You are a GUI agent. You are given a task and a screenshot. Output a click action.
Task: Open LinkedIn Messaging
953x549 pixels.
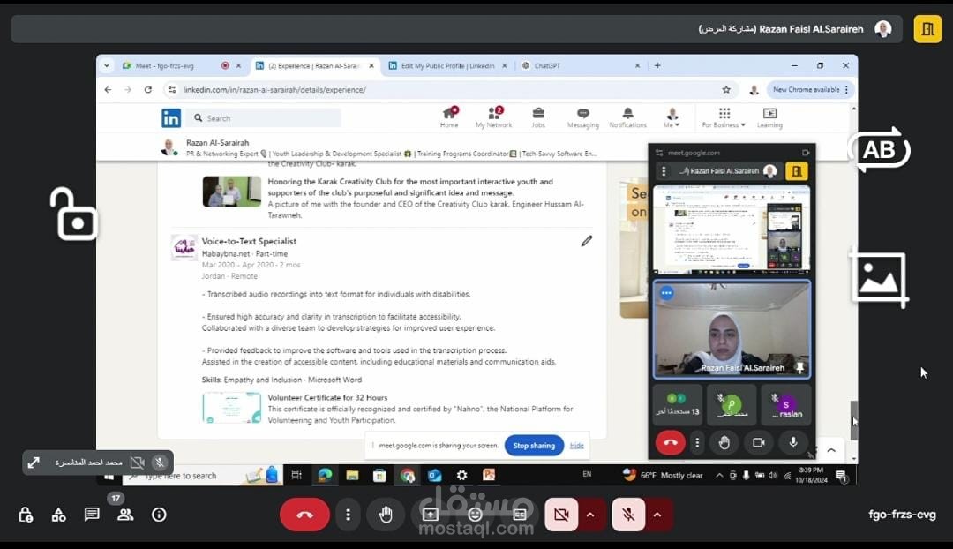pyautogui.click(x=583, y=117)
